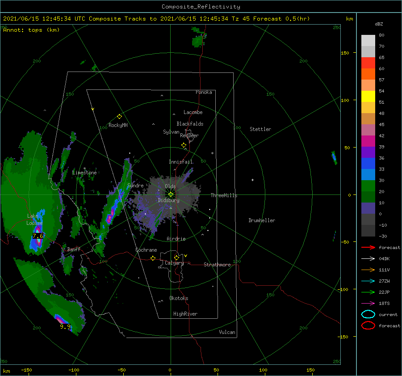
Task: Click the 9.9 storm top annotation
Action: pos(65,326)
